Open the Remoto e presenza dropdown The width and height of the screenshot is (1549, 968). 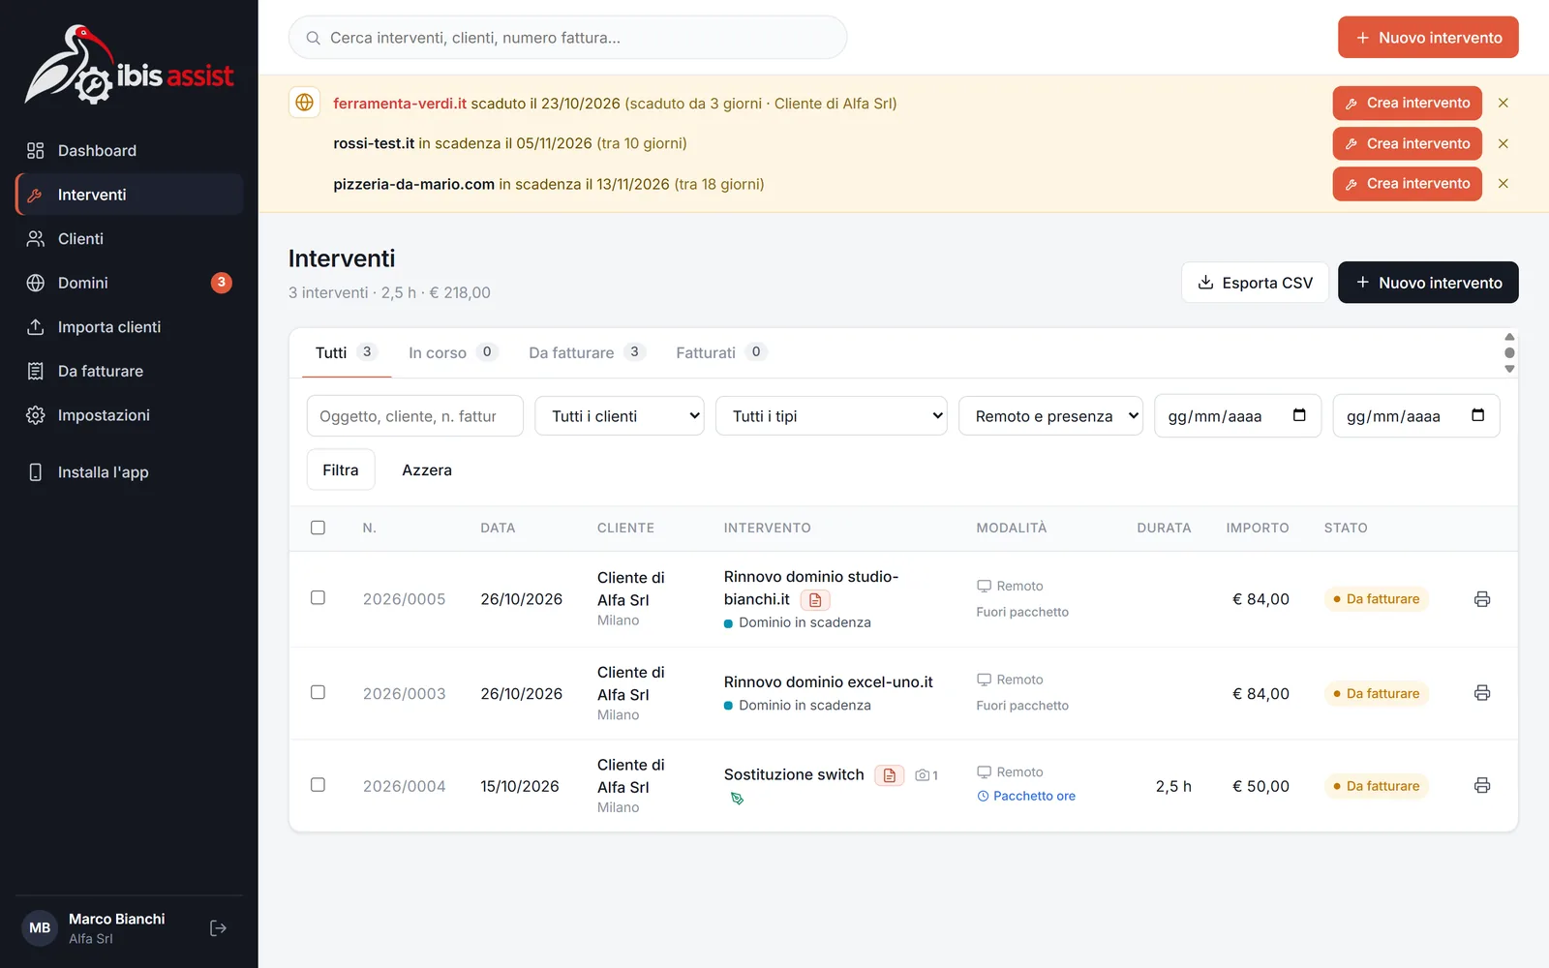1051,416
